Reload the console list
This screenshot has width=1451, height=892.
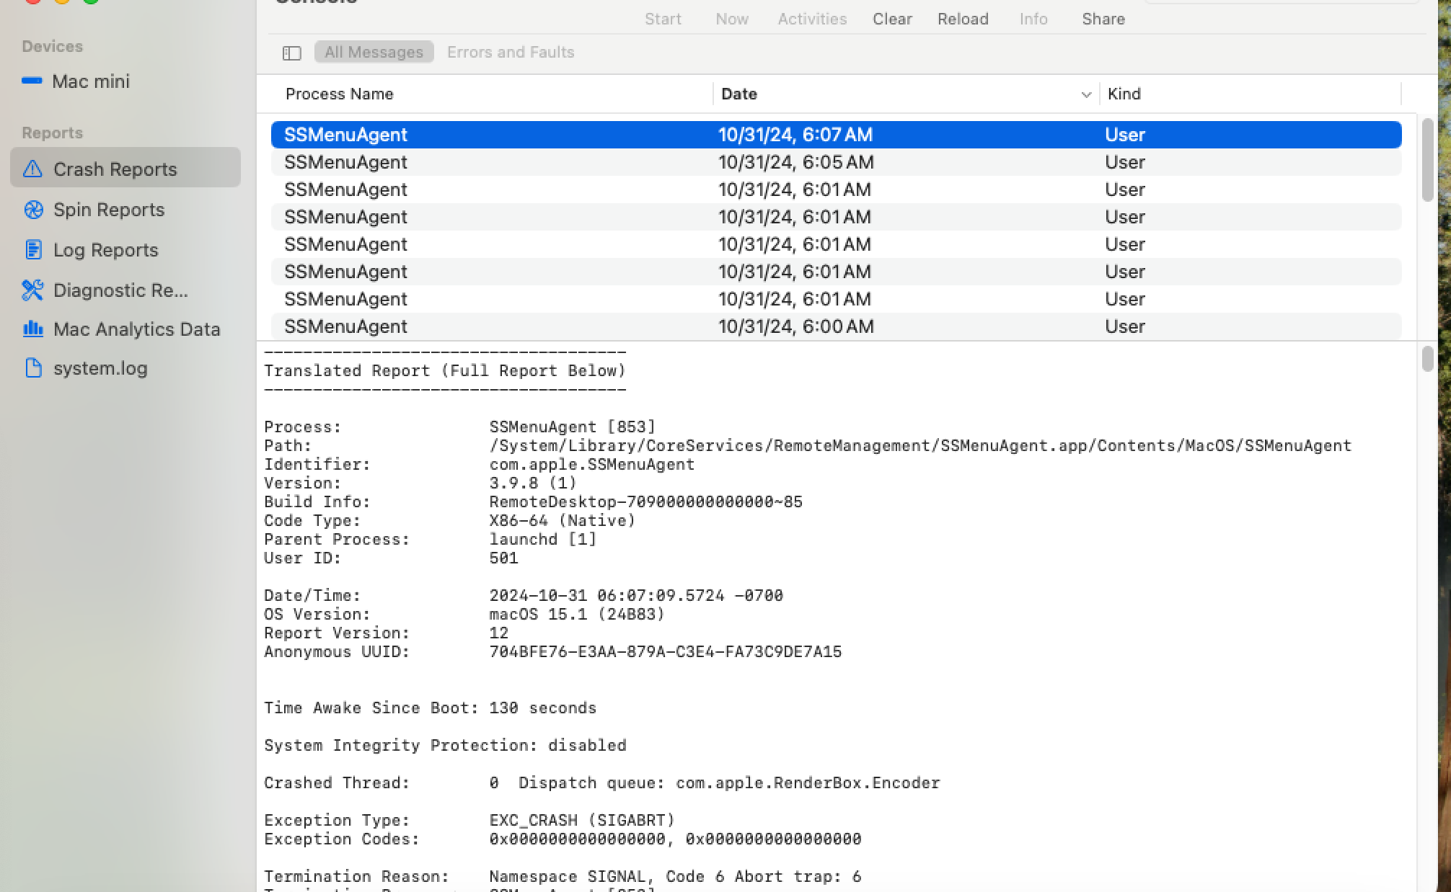tap(963, 19)
